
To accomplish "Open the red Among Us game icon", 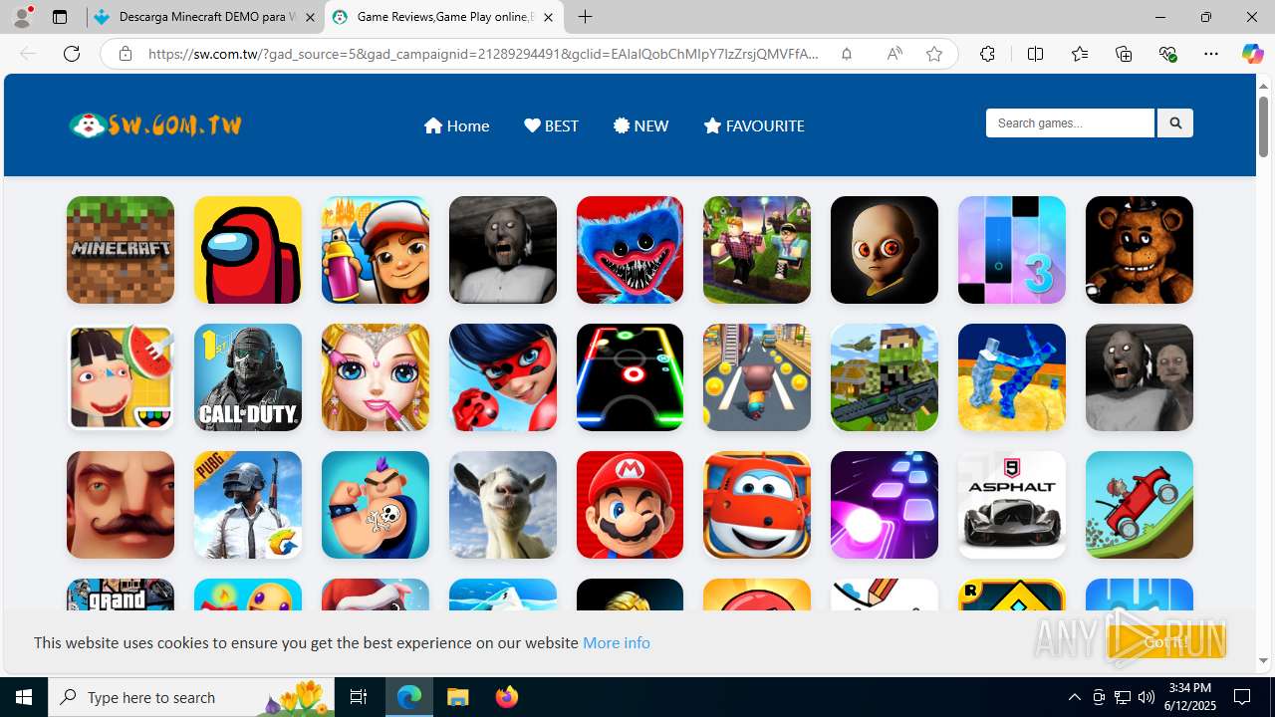I will 248,250.
